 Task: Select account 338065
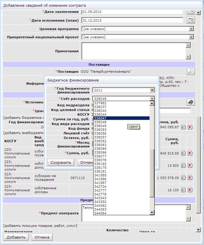pyautogui.click(x=122, y=149)
